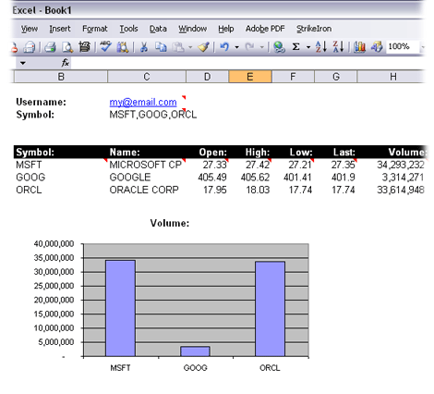Image resolution: width=434 pixels, height=394 pixels.
Task: Click the Insert Hyperlink globe icon
Action: (279, 47)
